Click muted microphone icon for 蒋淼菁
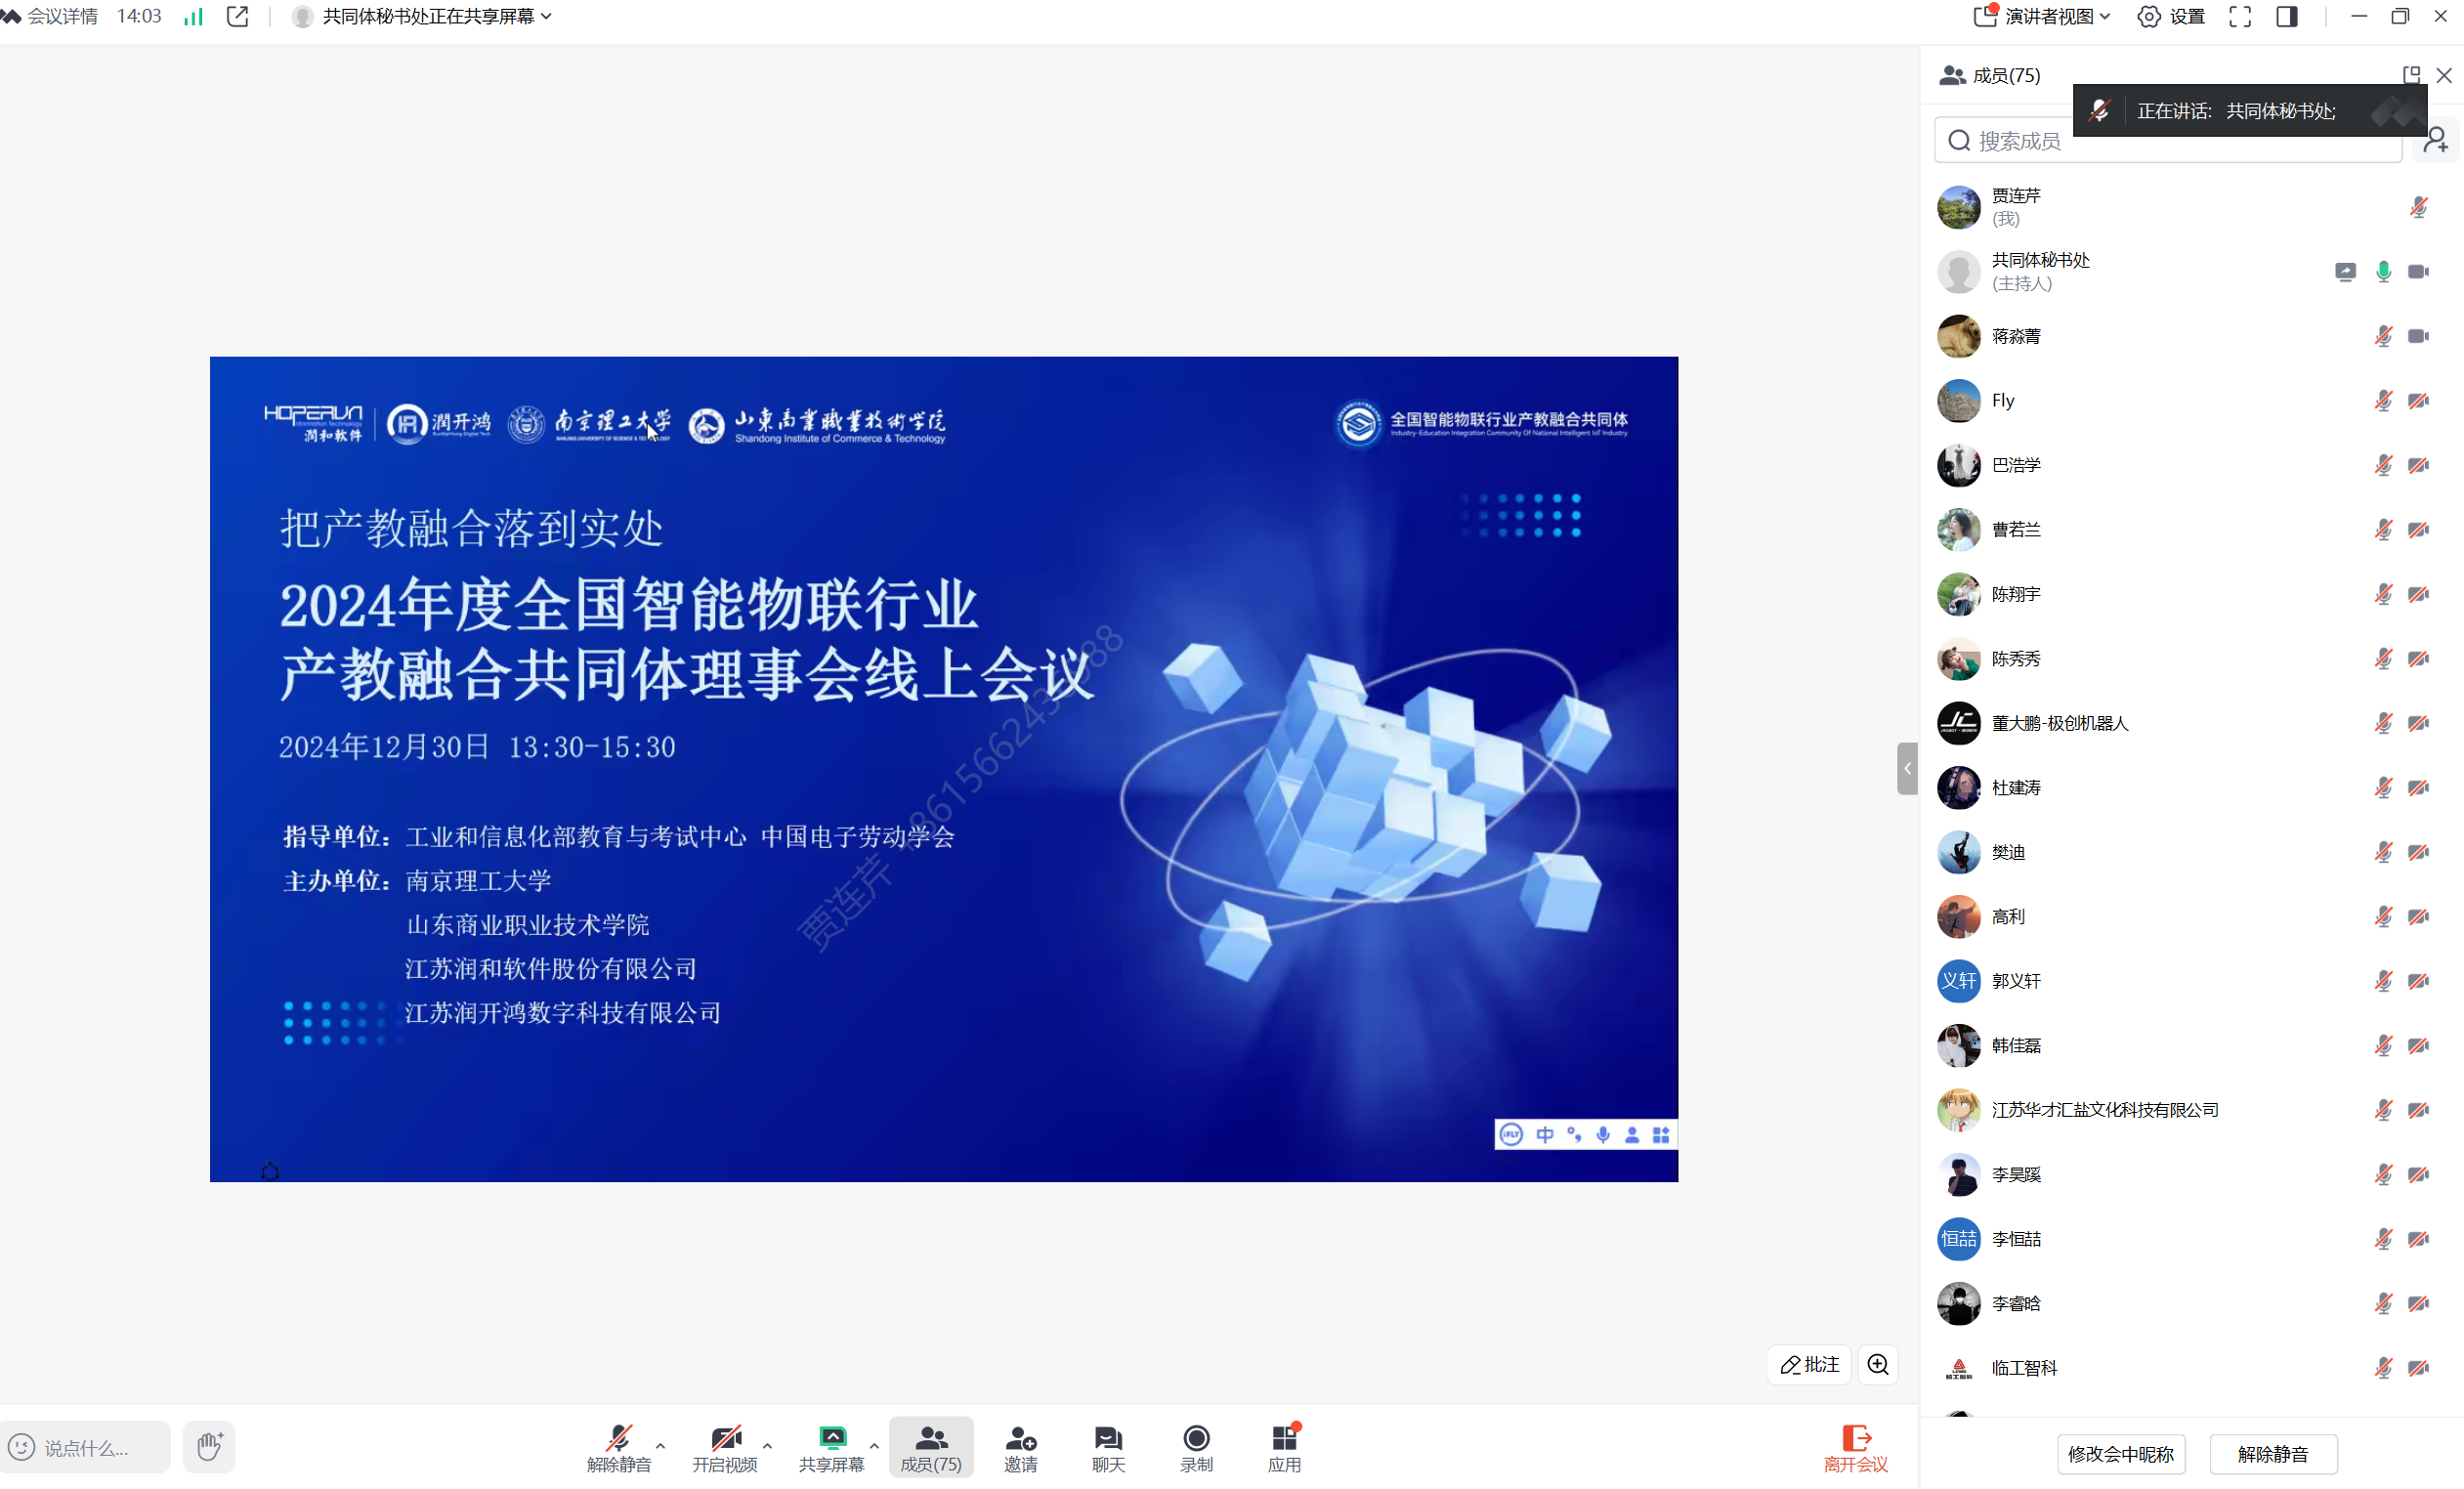2464x1489 pixels. pos(2384,336)
